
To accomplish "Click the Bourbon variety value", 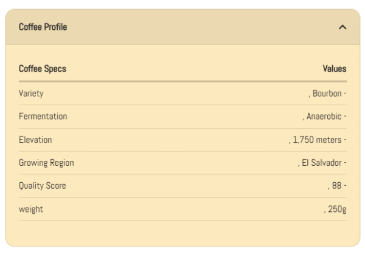I will click(327, 93).
